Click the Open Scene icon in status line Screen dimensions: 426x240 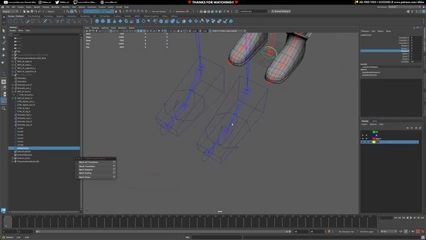point(28,11)
